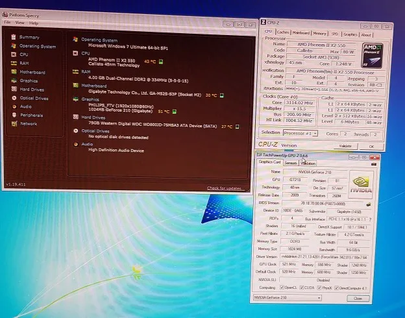
Task: Toggle the OpenCL checkbox in GPU-Z
Action: pos(282,287)
